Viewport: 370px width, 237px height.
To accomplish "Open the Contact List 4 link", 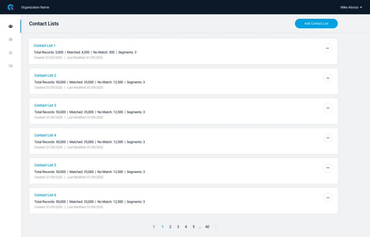I will 45,135.
